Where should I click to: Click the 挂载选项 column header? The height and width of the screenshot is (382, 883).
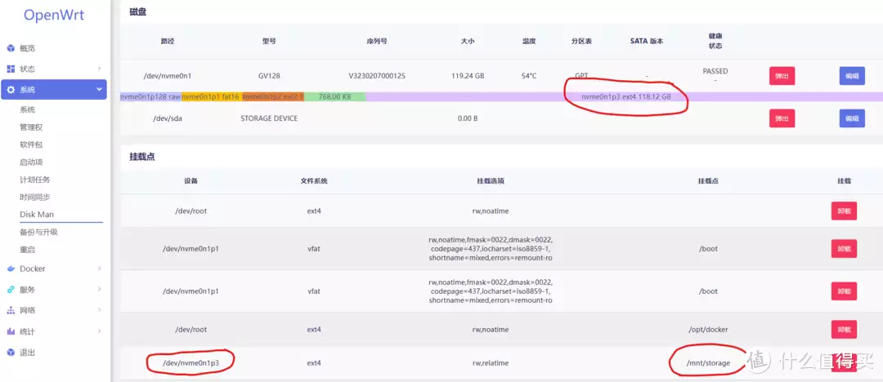(x=490, y=181)
